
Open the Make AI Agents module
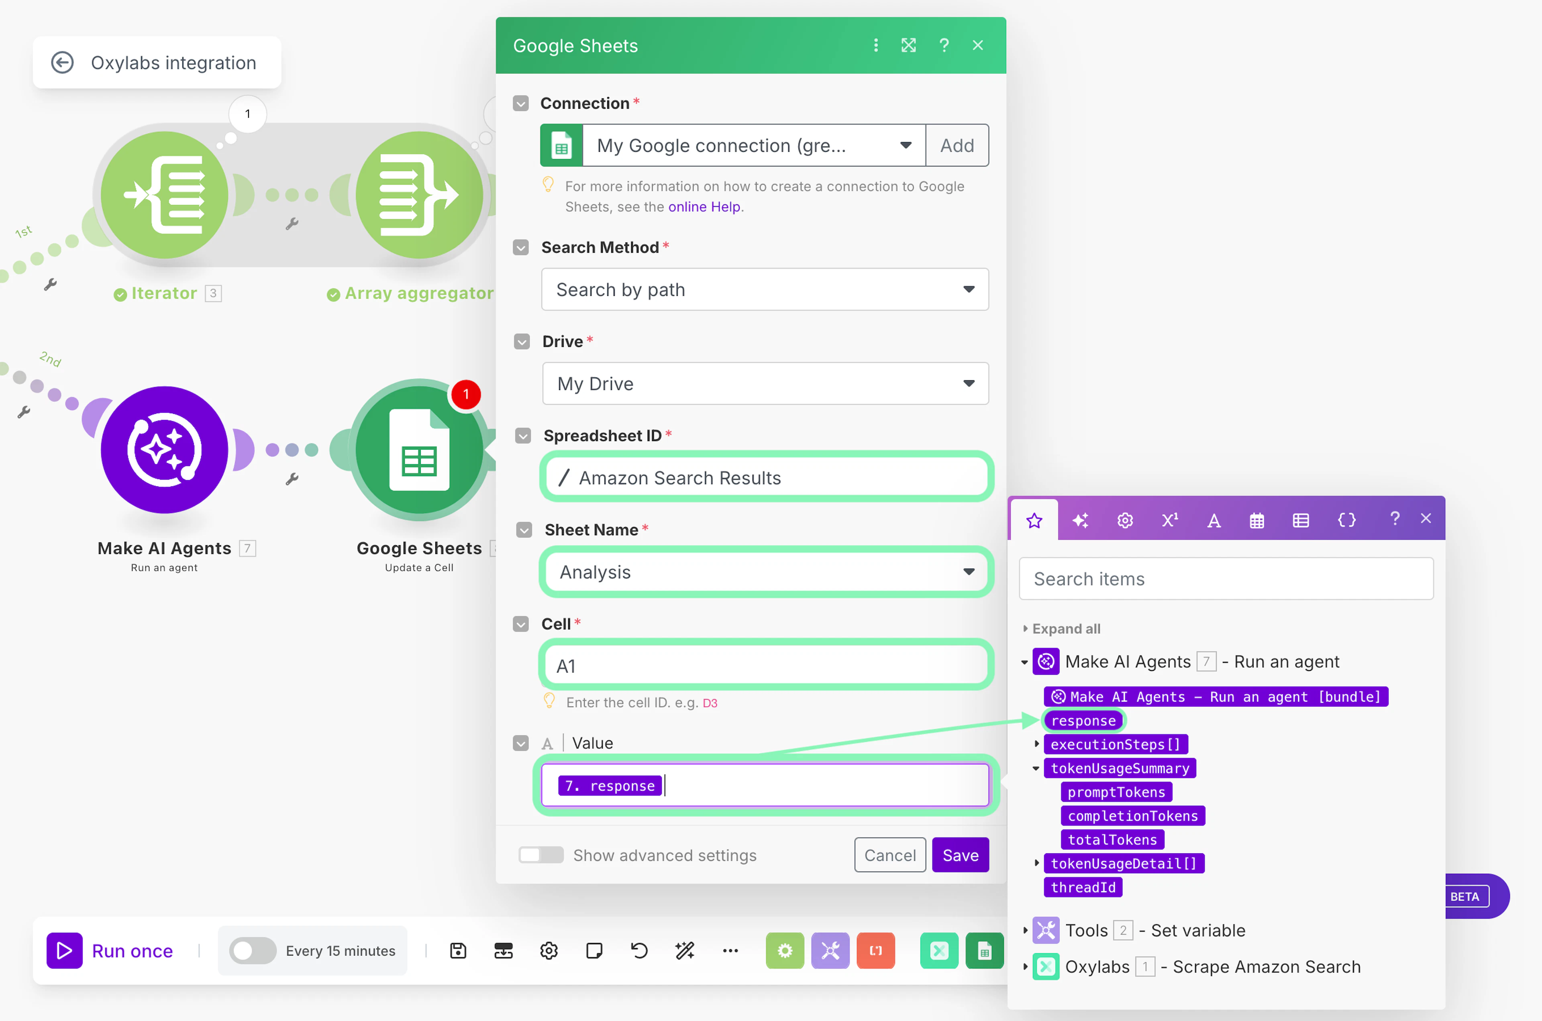pos(164,450)
